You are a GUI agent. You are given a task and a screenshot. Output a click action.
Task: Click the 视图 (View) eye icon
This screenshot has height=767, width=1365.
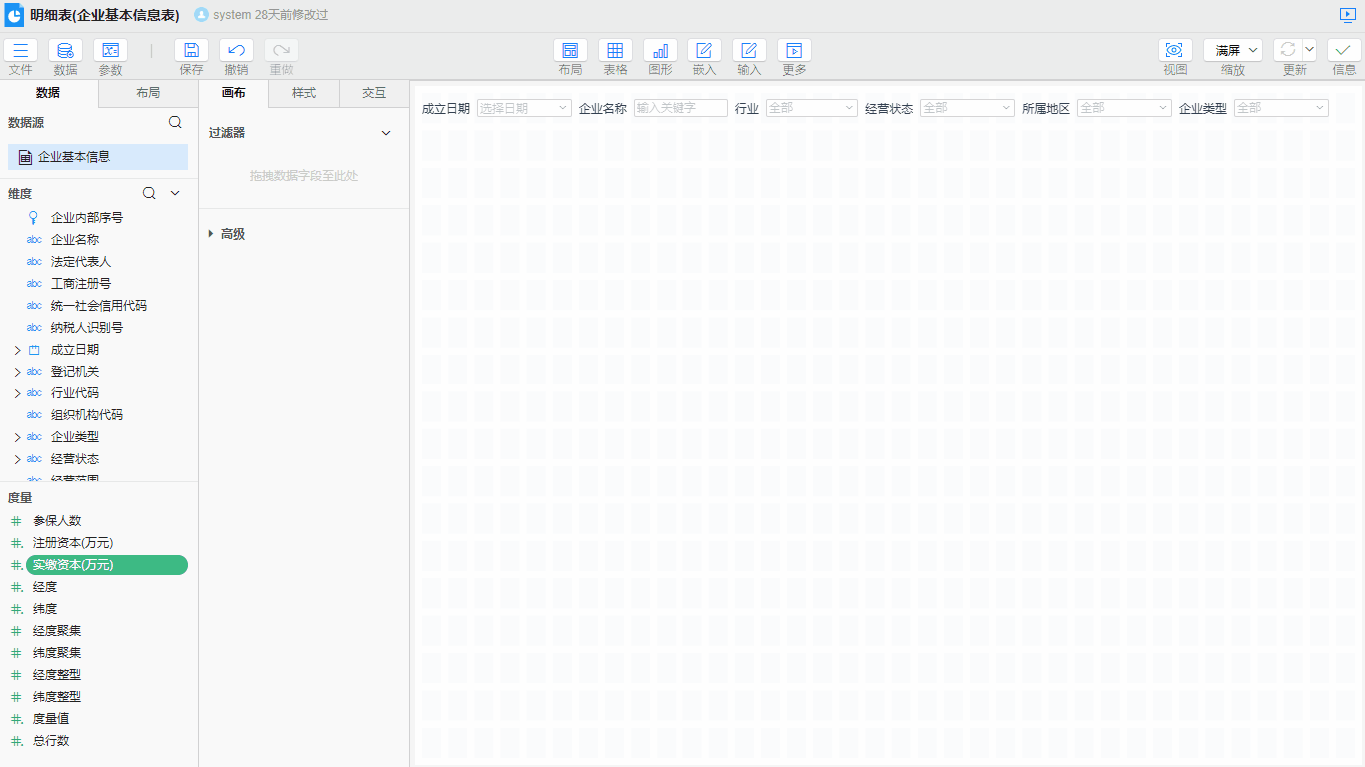(x=1175, y=51)
